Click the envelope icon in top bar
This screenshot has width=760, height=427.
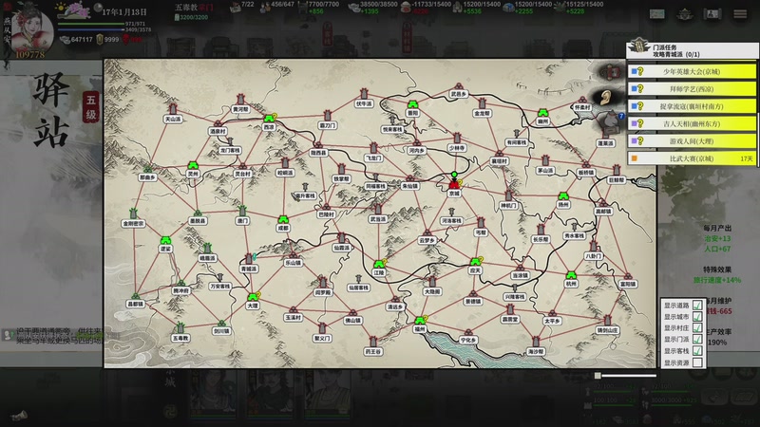click(x=656, y=14)
